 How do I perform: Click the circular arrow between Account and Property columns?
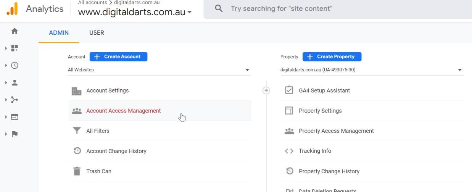pyautogui.click(x=266, y=90)
